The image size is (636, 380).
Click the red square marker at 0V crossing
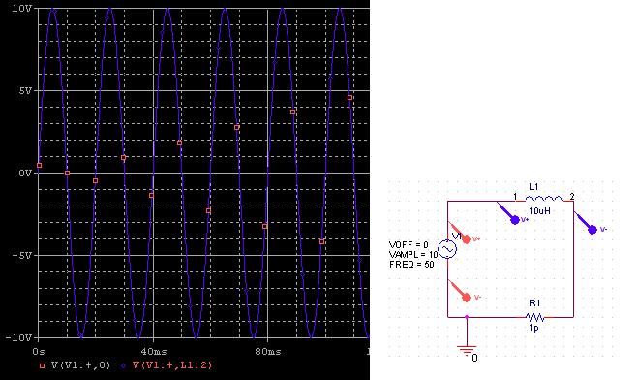[x=68, y=174]
